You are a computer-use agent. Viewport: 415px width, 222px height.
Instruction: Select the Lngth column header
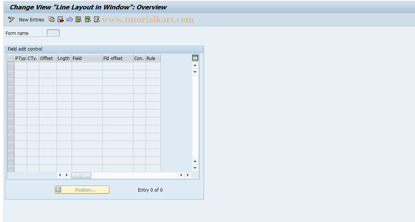point(64,58)
